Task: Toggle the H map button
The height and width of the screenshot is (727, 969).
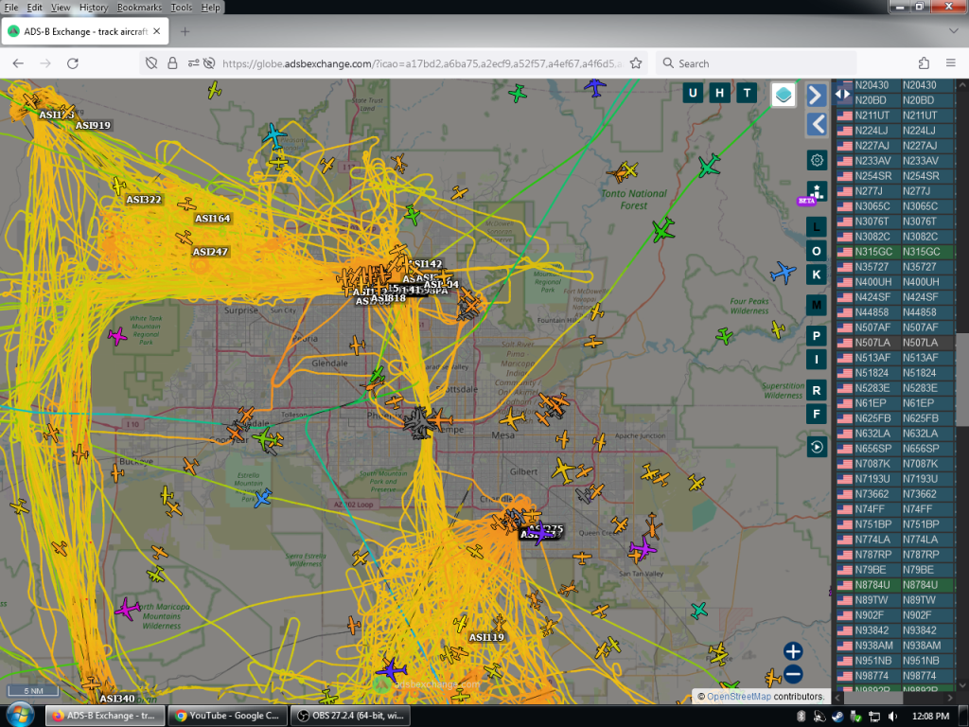Action: tap(719, 94)
